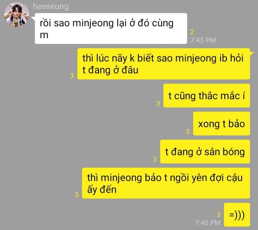The height and width of the screenshot is (230, 258).
Task: Tap the word "minjeong" in heeseung's message
Action: (x=93, y=23)
